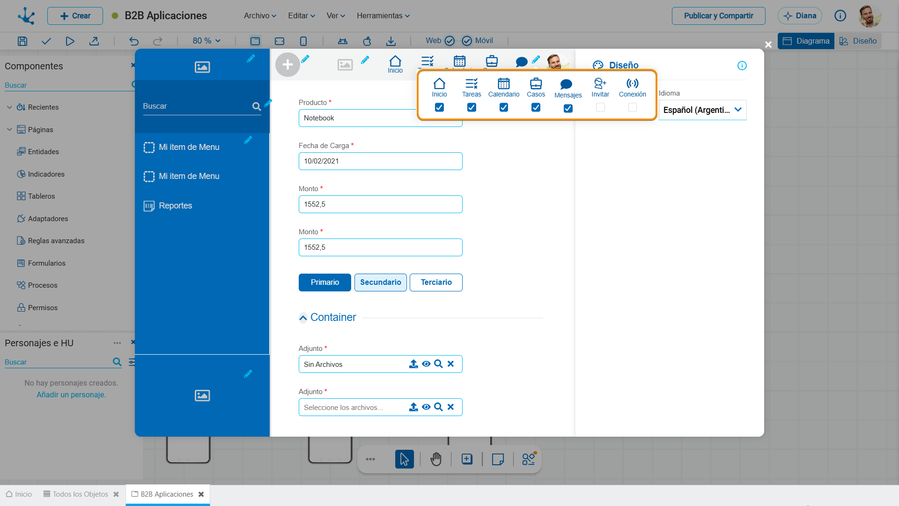
Task: Click the save icon in toolbar
Action: tap(22, 41)
